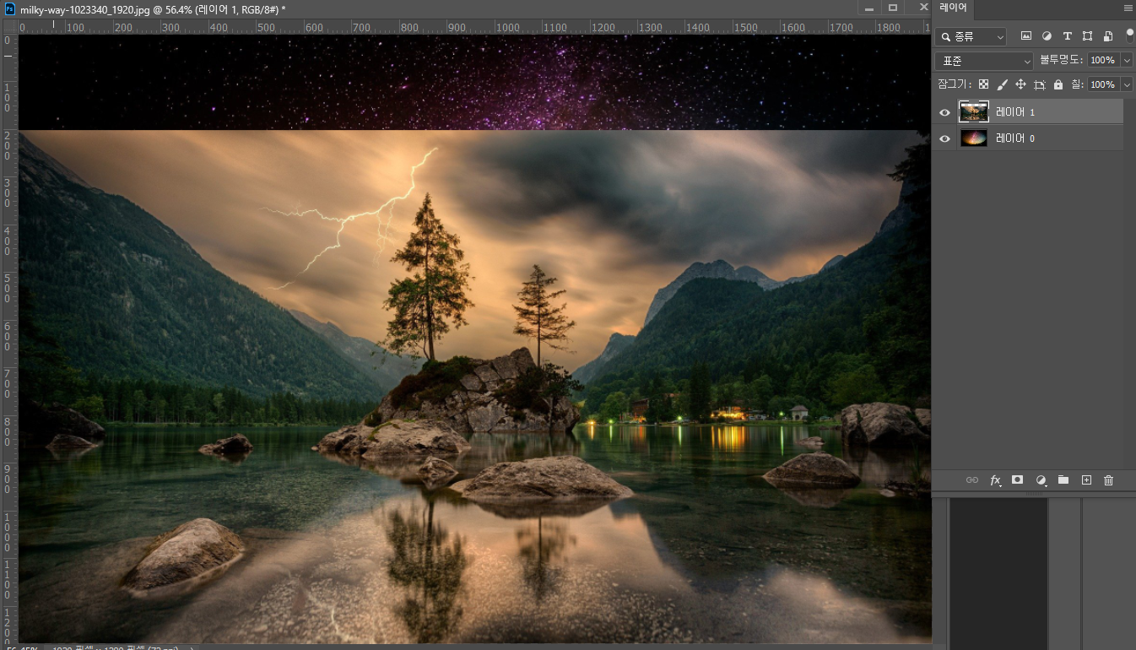Select 레이어 0 layer thumbnail
Viewport: 1136px width, 650px height.
pyautogui.click(x=974, y=138)
